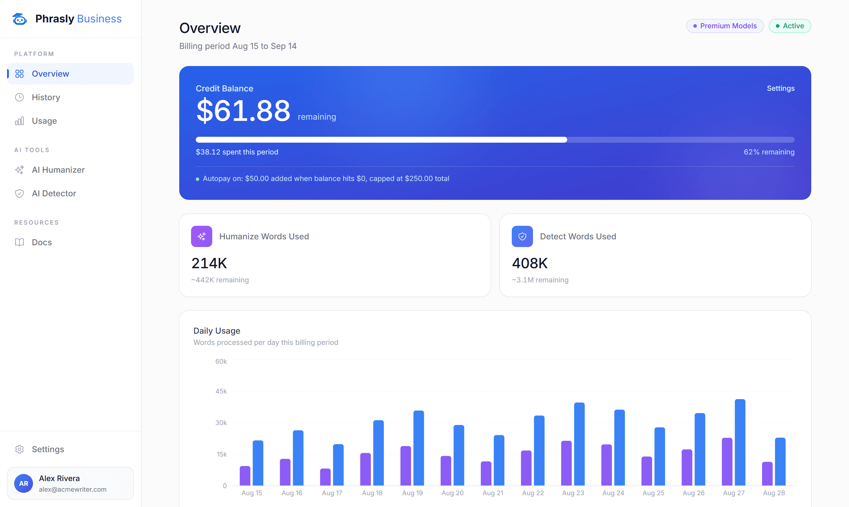
Task: Click the blue bar for Aug 23
Action: tap(580, 444)
